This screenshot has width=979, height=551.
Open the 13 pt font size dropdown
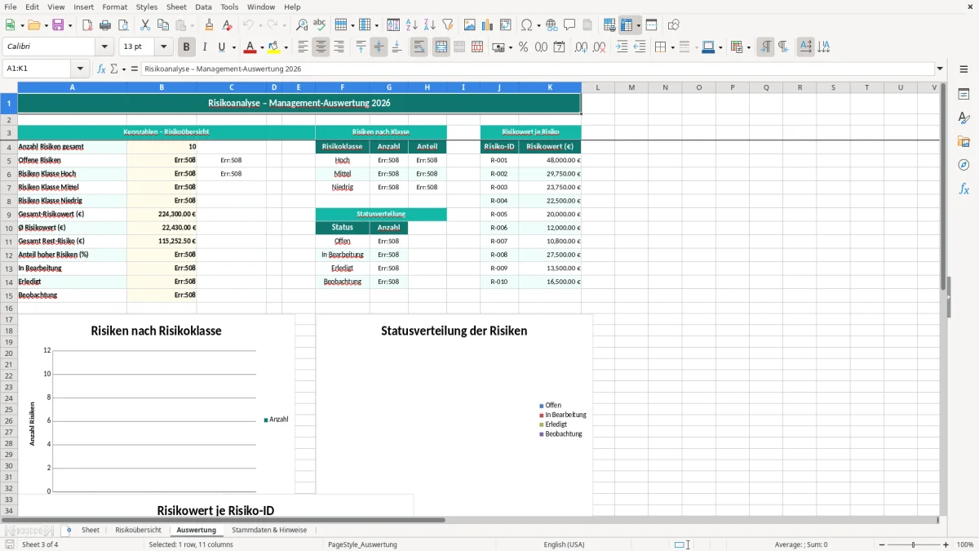click(x=164, y=47)
